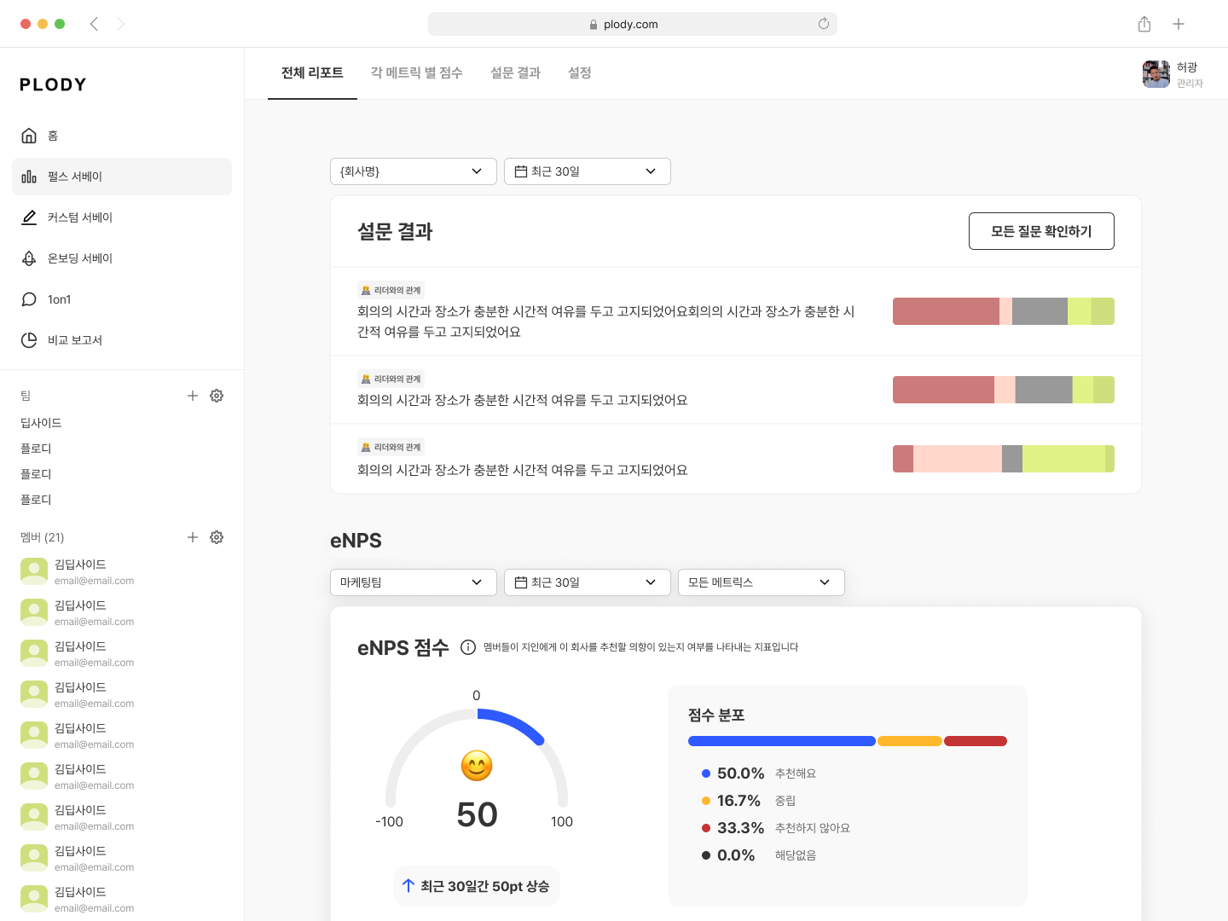1228x921 pixels.
Task: Add a member using the plus icon
Action: (x=193, y=537)
